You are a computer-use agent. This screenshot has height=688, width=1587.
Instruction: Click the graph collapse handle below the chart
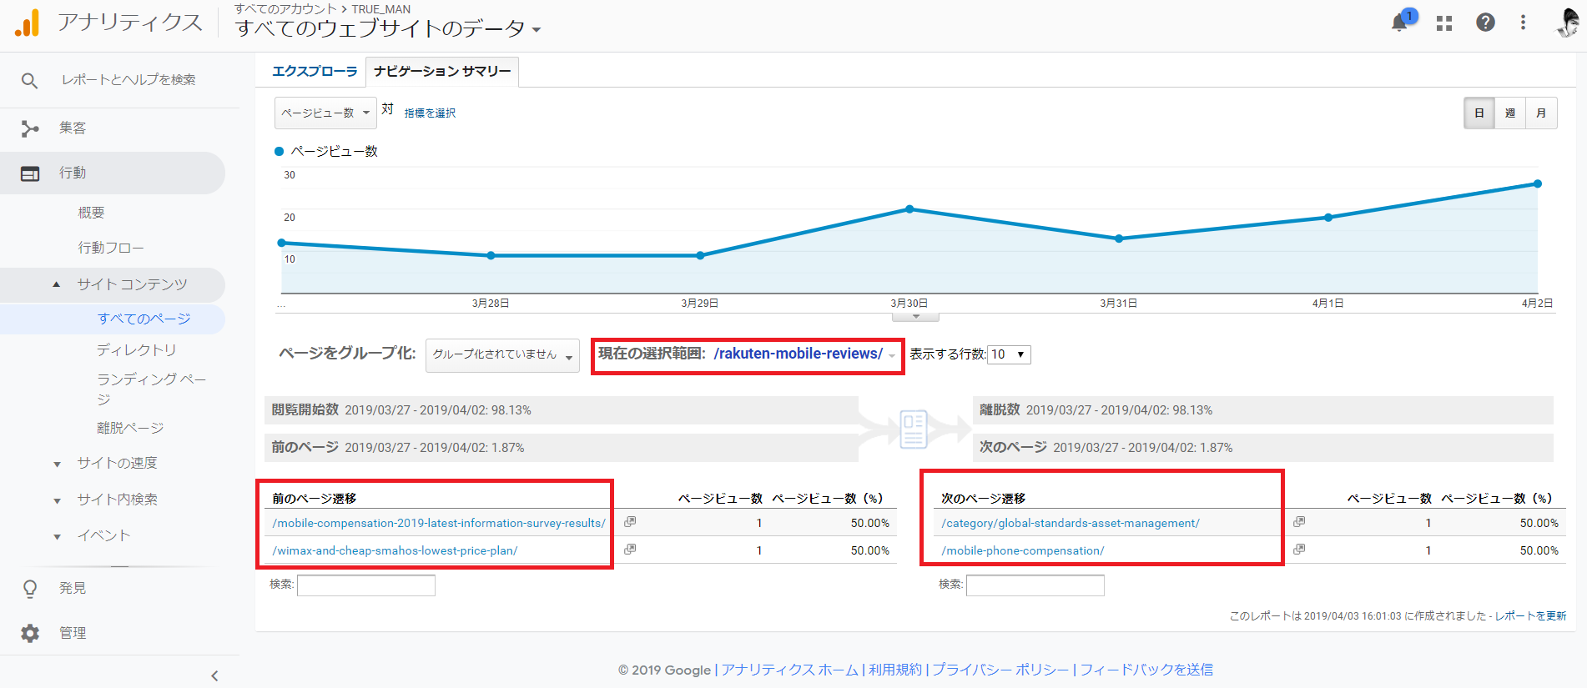(x=915, y=317)
